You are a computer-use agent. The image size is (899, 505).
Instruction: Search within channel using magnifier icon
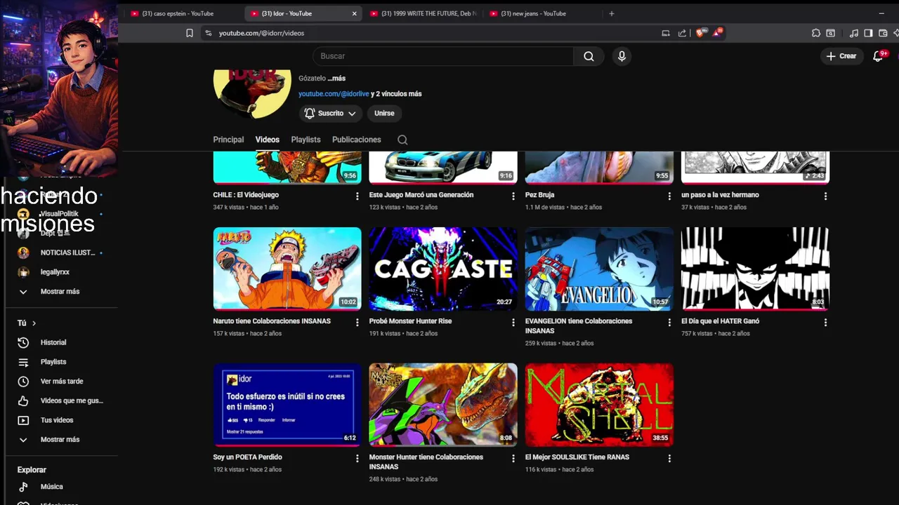click(402, 140)
